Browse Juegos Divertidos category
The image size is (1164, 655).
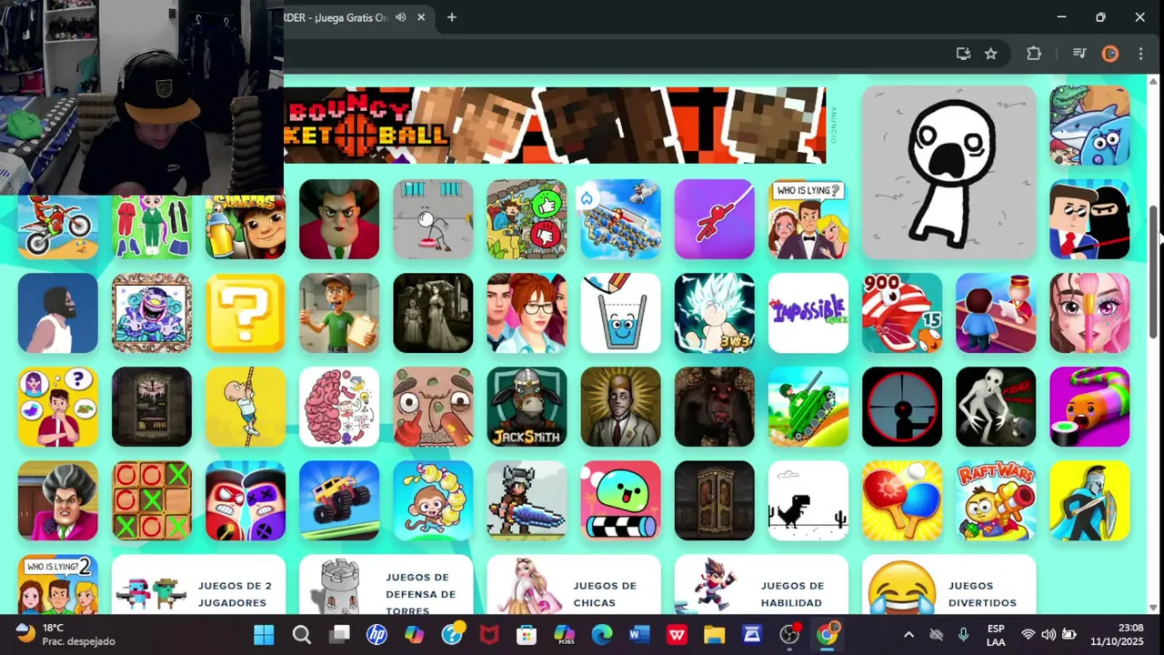pyautogui.click(x=948, y=585)
